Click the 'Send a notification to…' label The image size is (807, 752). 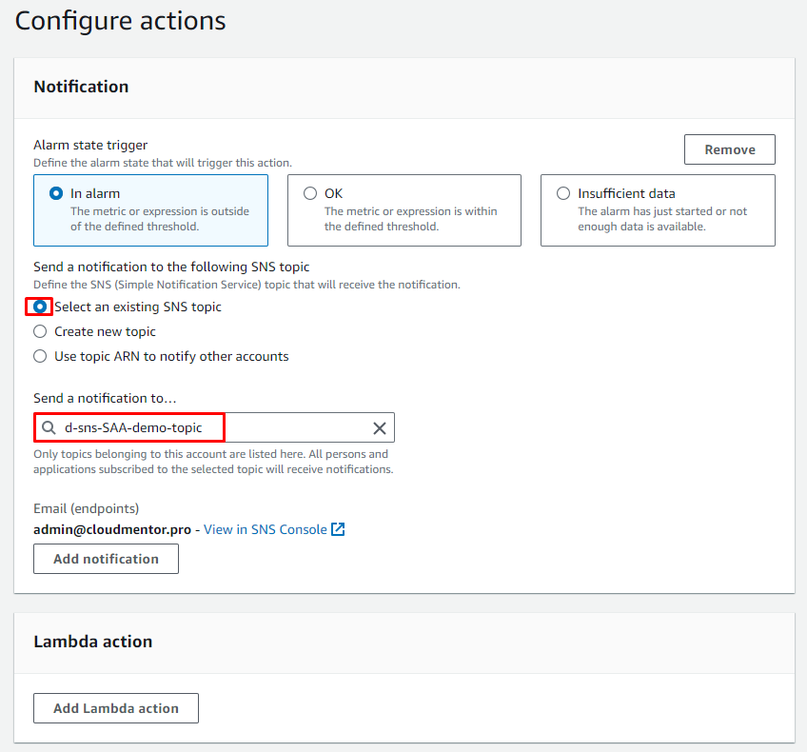coord(105,398)
